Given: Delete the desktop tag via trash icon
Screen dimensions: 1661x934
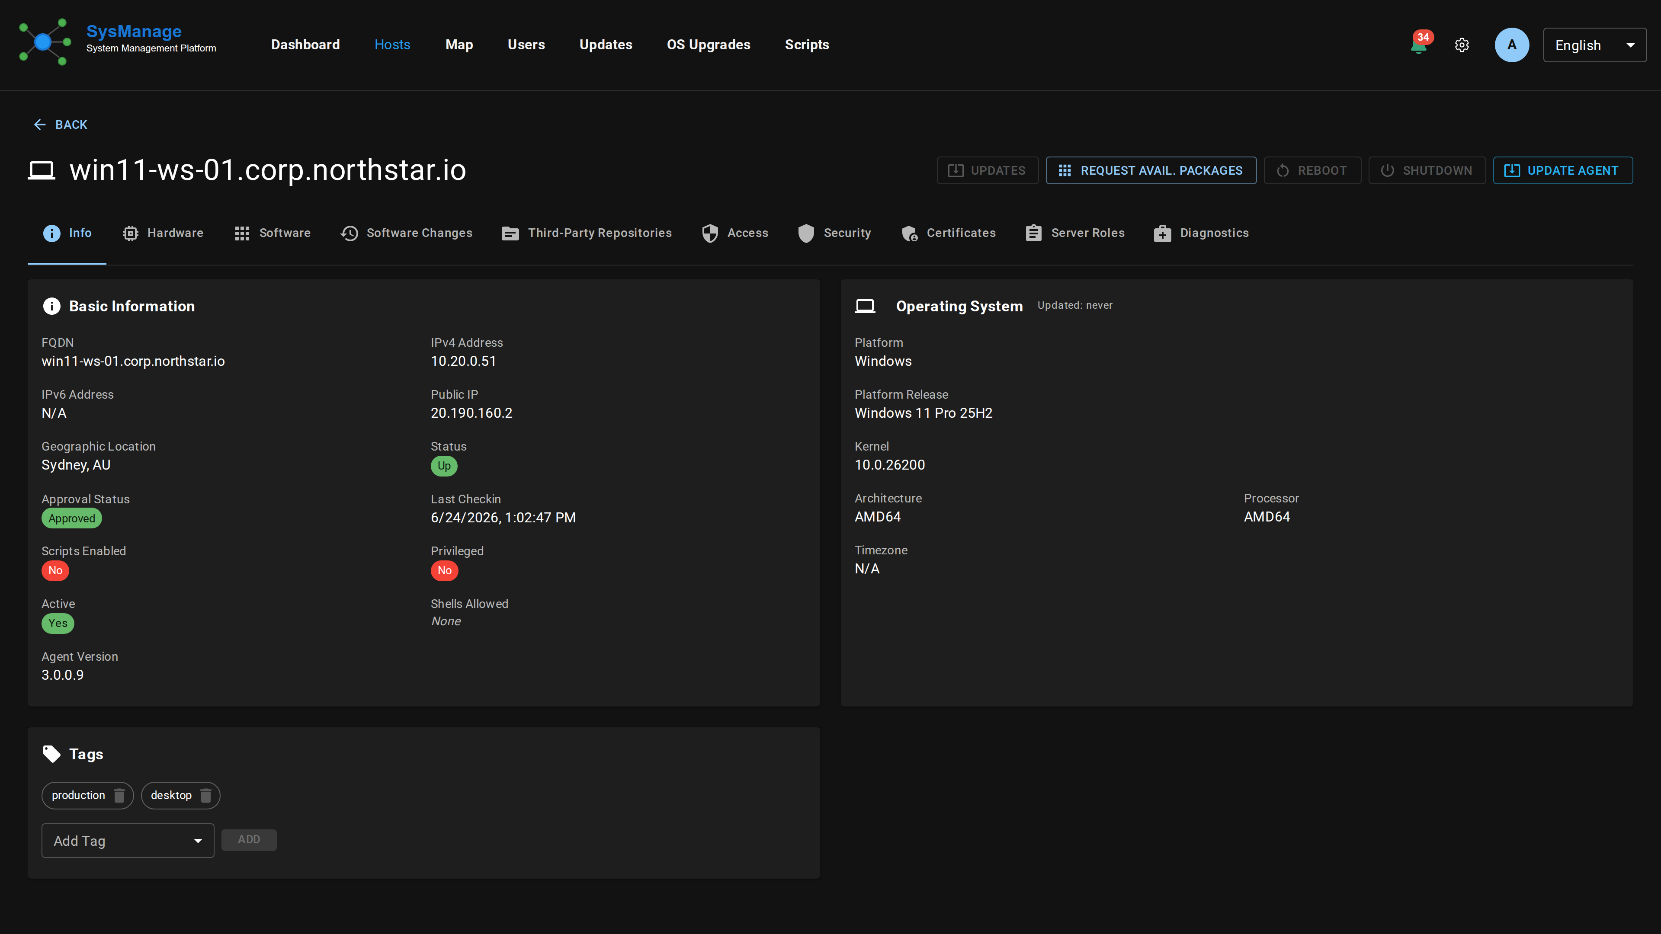Looking at the screenshot, I should coord(206,796).
